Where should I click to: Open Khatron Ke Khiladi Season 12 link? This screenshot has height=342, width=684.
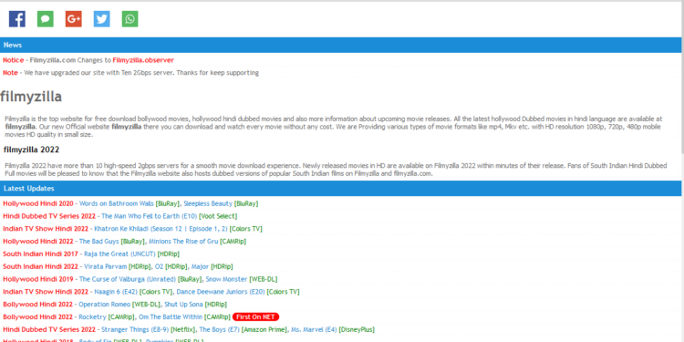[x=161, y=229]
